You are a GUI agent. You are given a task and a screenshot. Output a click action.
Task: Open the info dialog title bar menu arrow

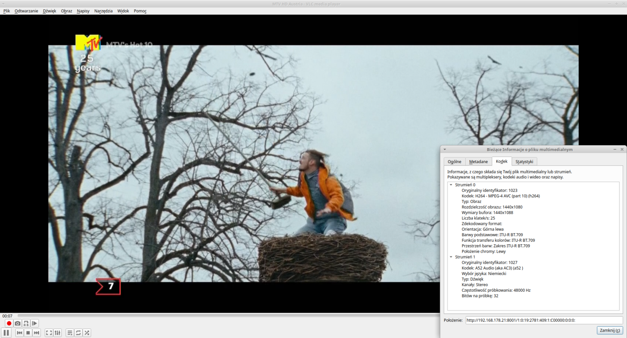coord(444,149)
